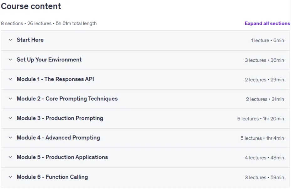Click the 1 lecture 6min label
291x189 pixels.
point(267,40)
